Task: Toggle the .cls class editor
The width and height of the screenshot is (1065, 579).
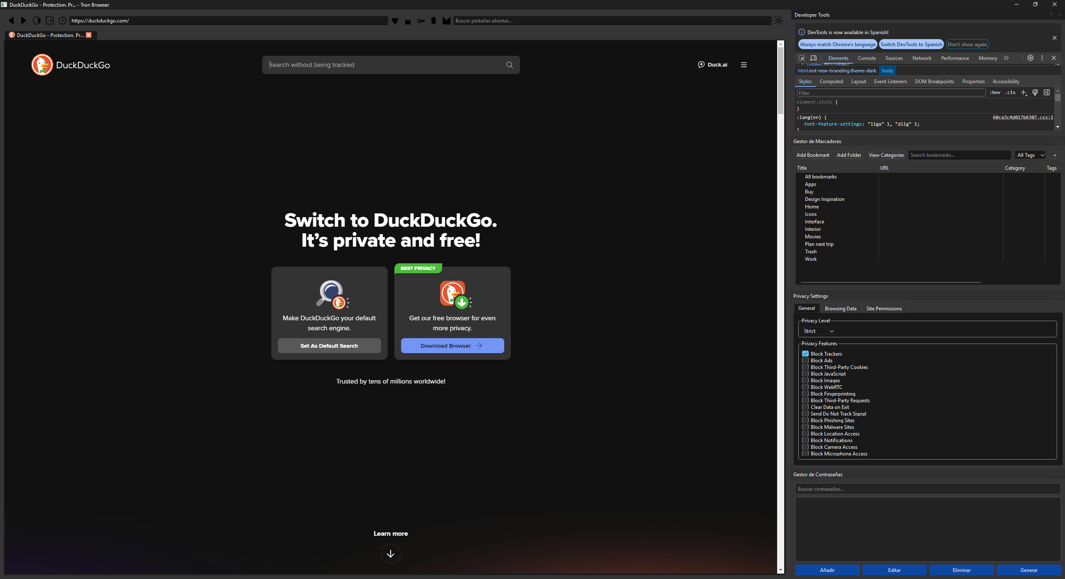Action: (x=1011, y=92)
